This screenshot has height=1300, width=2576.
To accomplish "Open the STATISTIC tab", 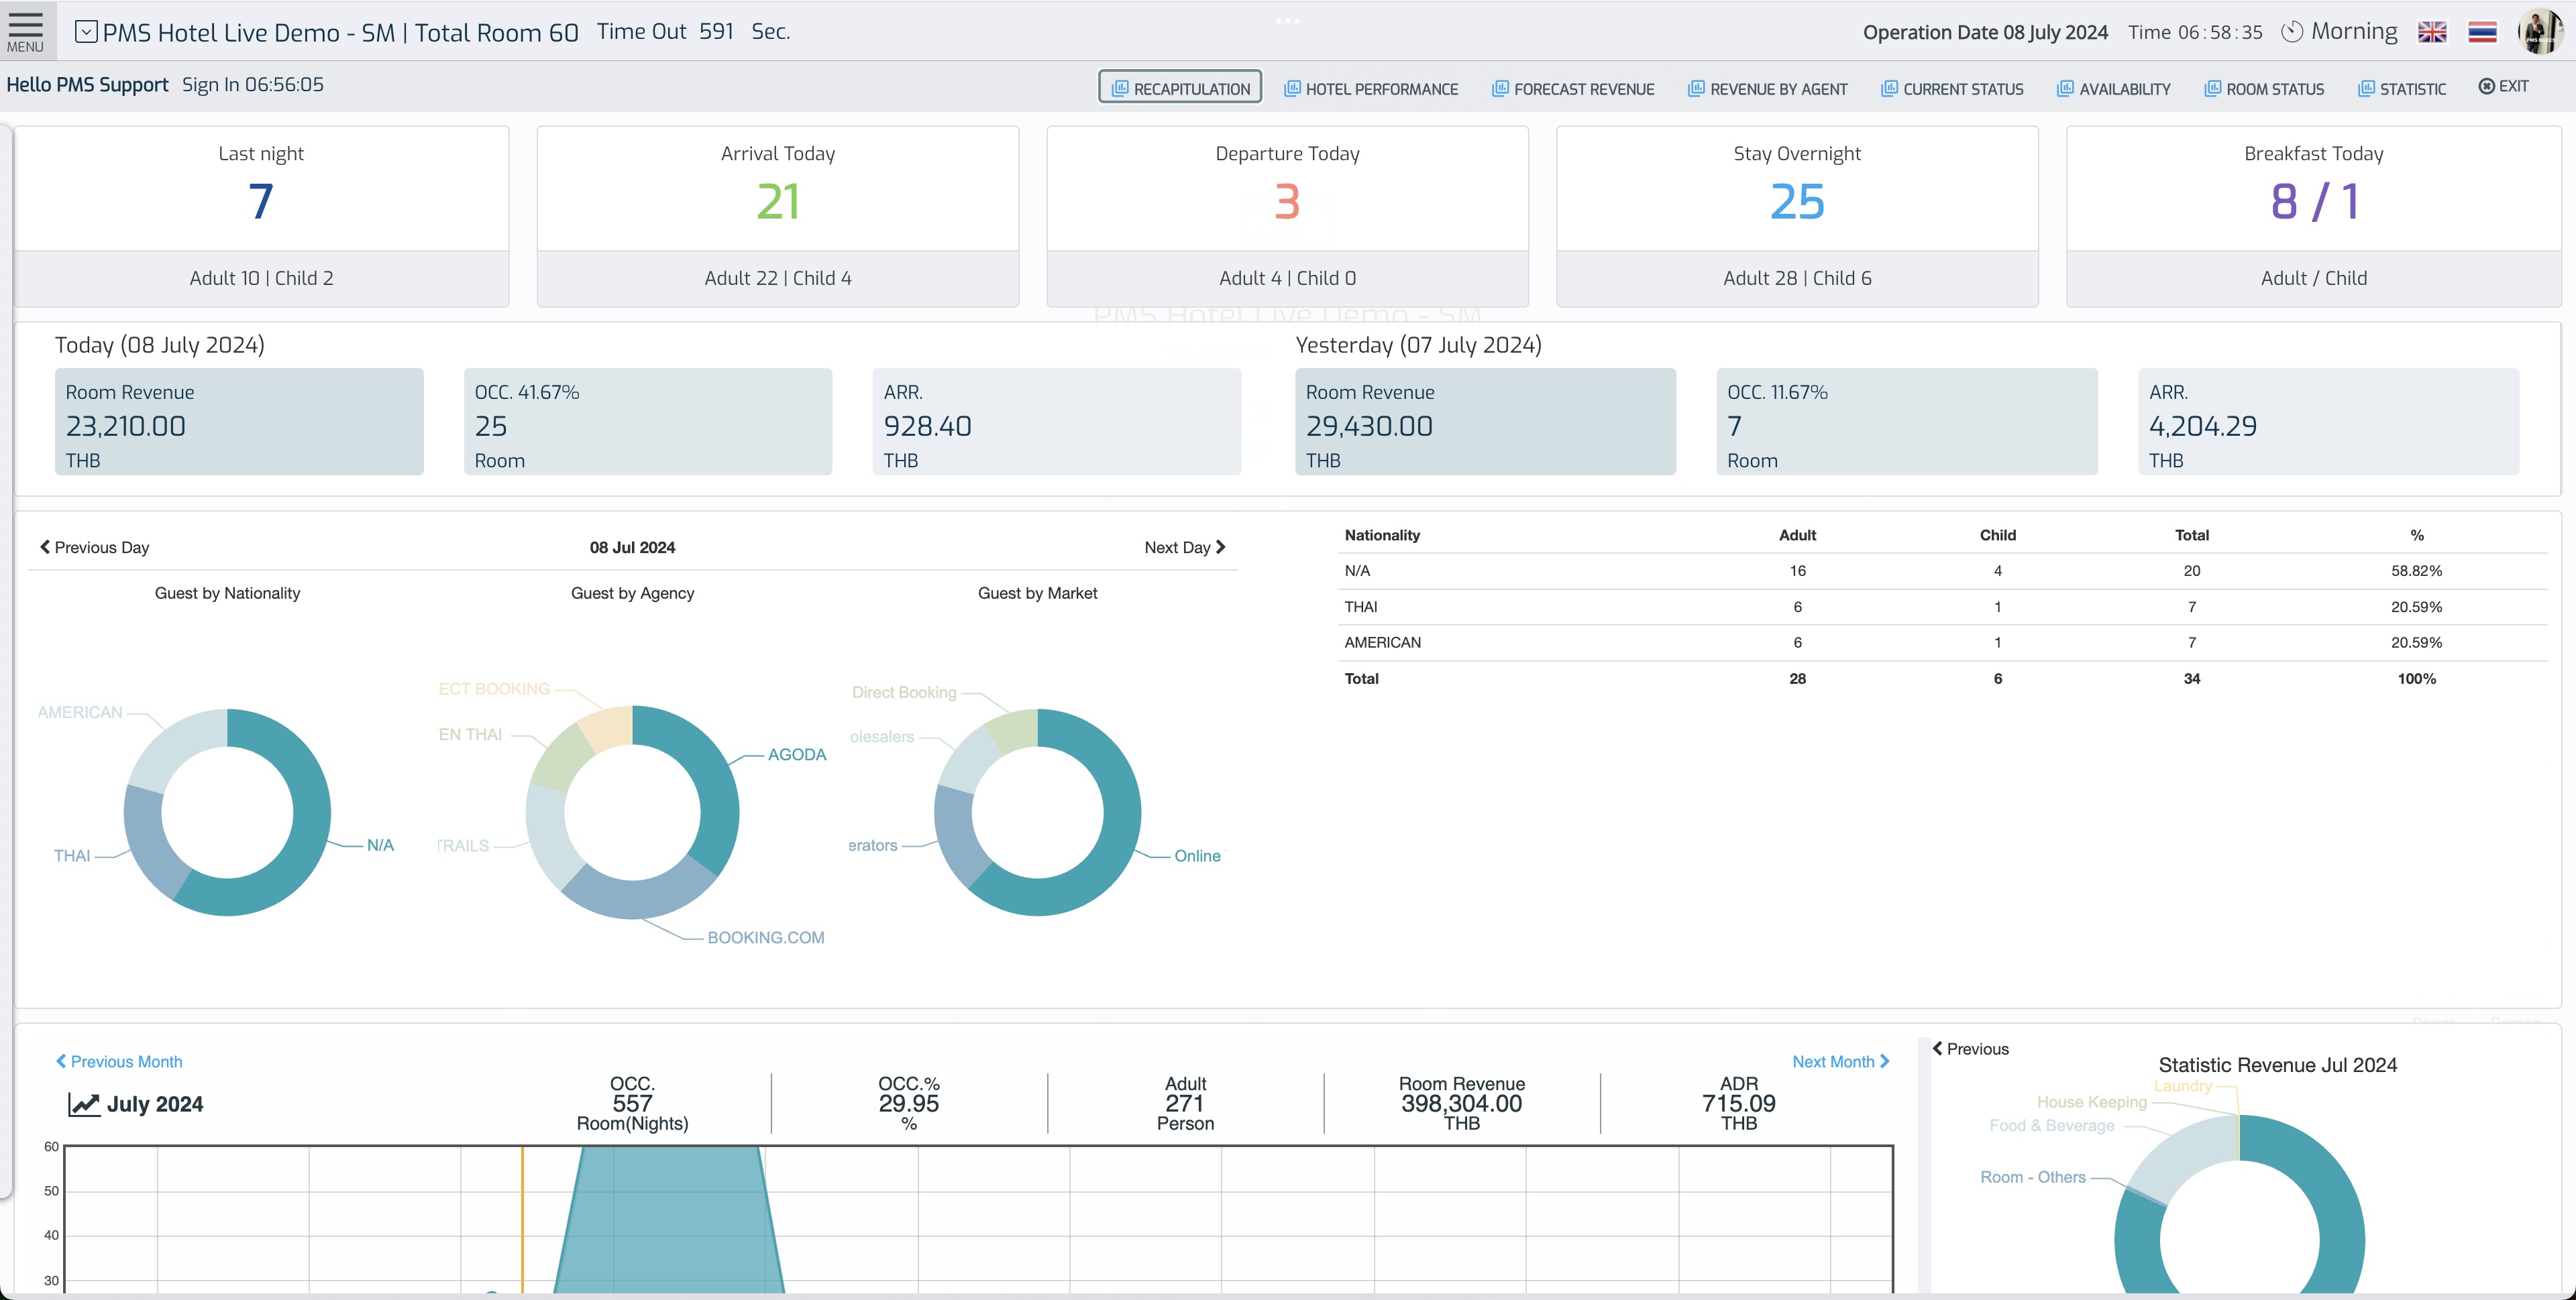I will coord(2402,89).
